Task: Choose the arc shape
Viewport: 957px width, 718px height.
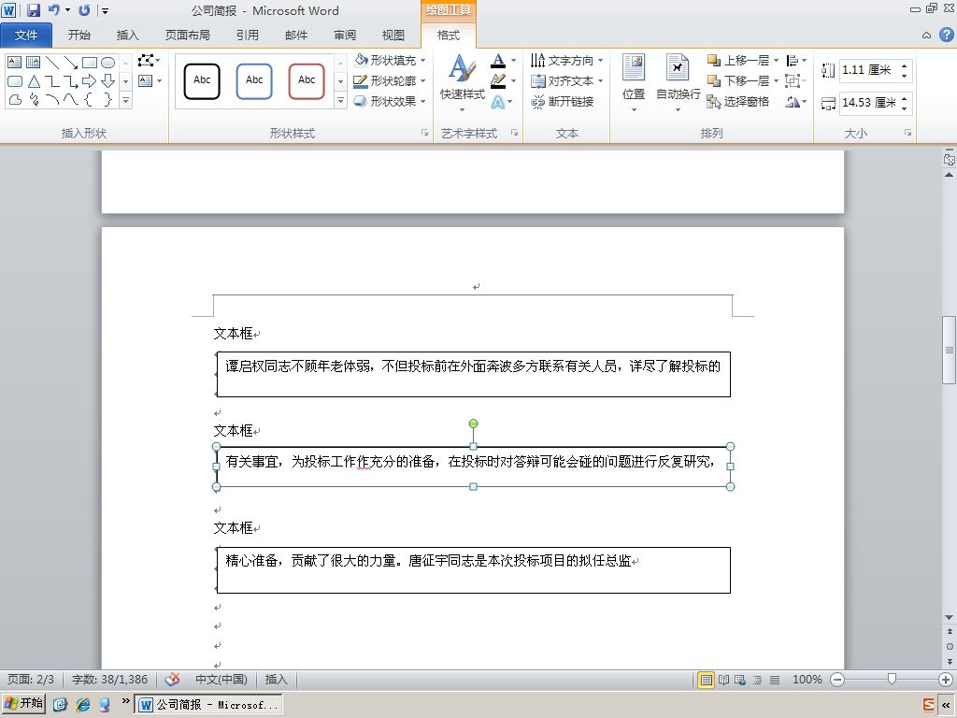Action: [52, 99]
